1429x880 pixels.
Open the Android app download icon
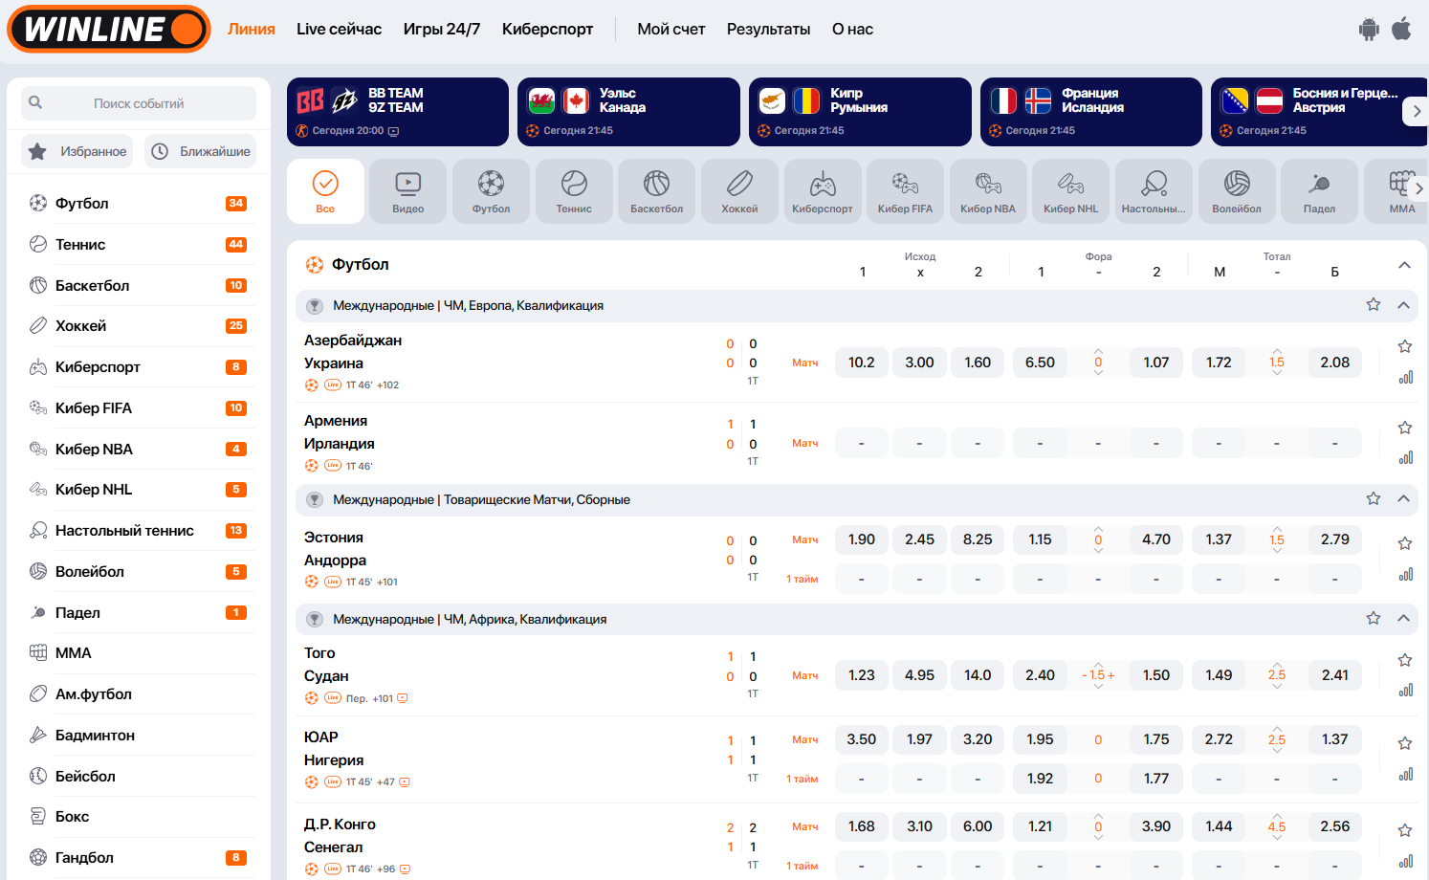pyautogui.click(x=1369, y=30)
